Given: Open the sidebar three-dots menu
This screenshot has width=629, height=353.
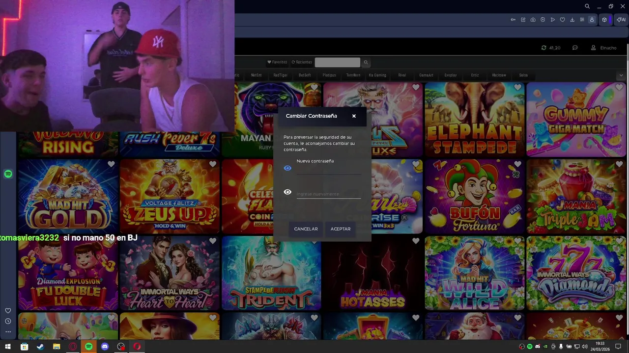Looking at the screenshot, I should (8, 332).
